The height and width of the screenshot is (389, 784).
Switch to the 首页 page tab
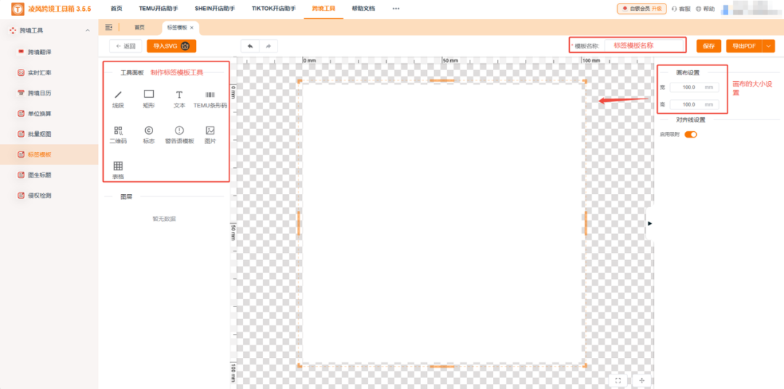pyautogui.click(x=139, y=28)
